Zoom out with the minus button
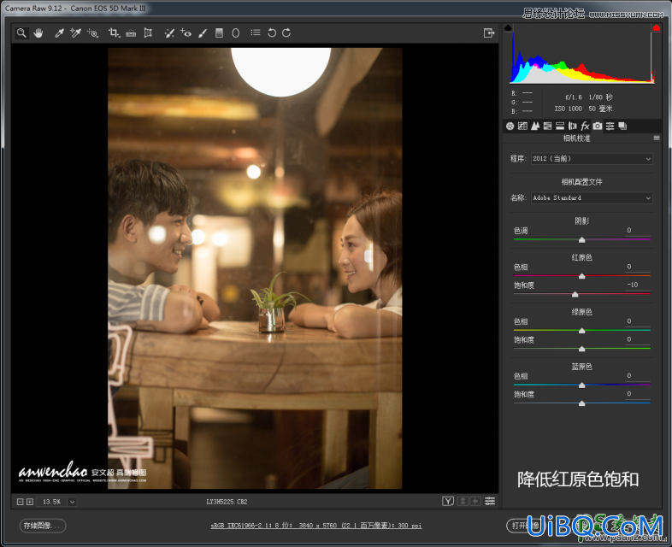The image size is (672, 547). coord(21,502)
